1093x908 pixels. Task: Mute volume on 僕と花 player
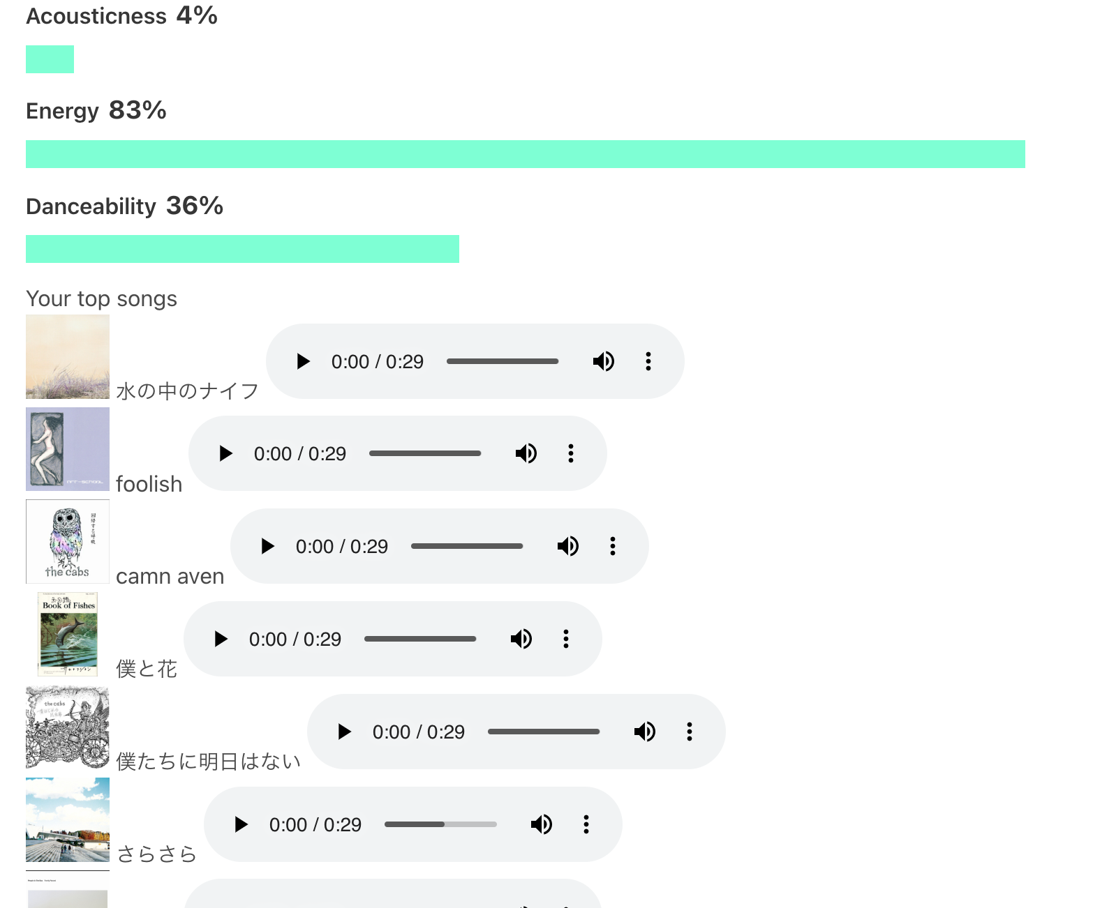(x=521, y=639)
